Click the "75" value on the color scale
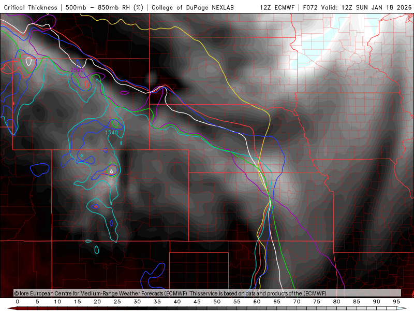This screenshot has width=414, height=311. pos(317,302)
